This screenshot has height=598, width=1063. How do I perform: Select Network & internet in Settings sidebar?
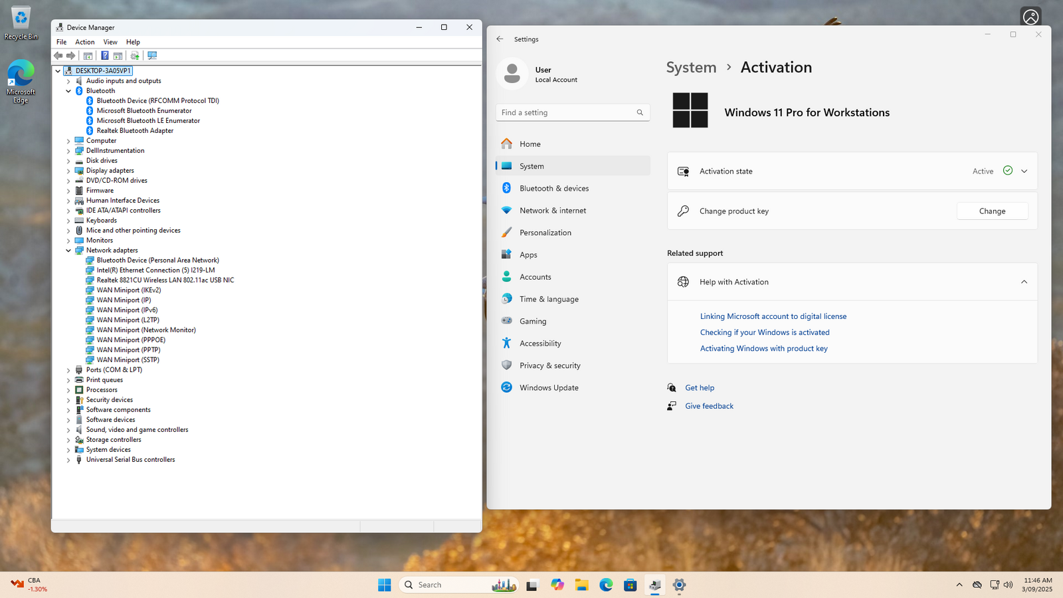coord(573,211)
